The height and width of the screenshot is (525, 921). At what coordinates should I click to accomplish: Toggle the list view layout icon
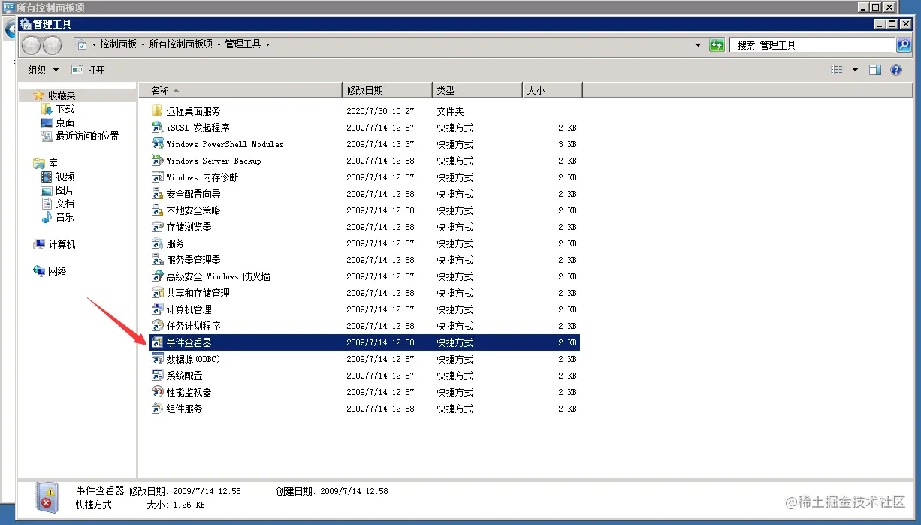837,69
